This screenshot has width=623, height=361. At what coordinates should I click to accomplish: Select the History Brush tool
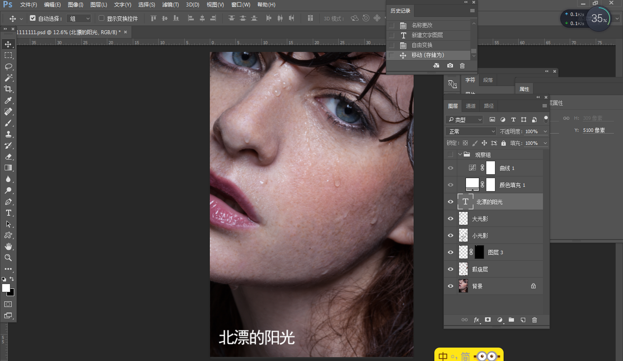coord(8,145)
